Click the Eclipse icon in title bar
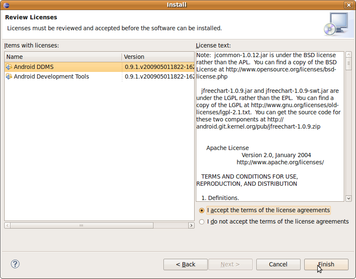This screenshot has width=356, height=279. tap(6, 5)
